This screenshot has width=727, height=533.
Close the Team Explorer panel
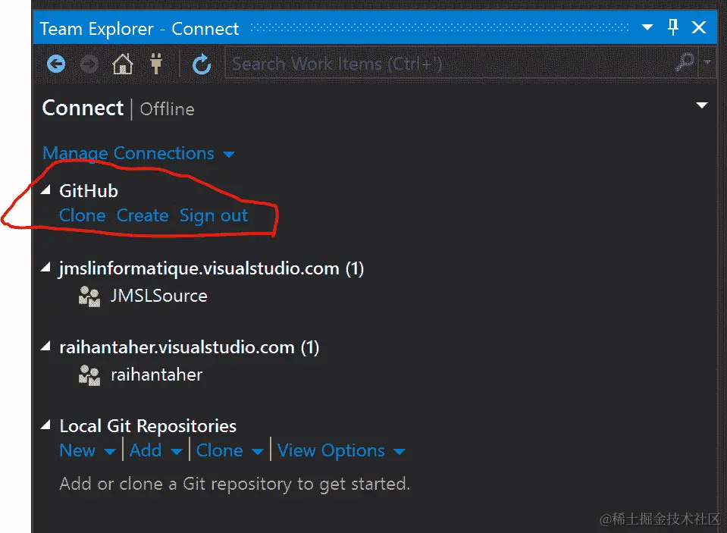click(x=699, y=27)
